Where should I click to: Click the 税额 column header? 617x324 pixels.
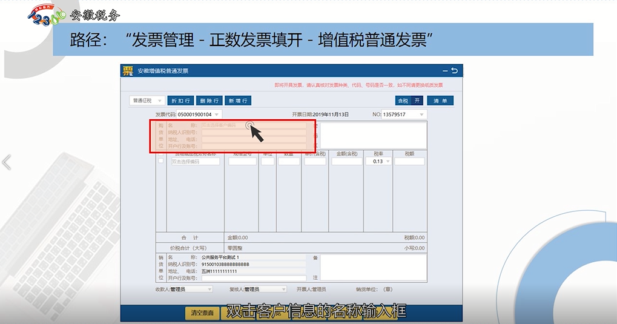(x=410, y=154)
